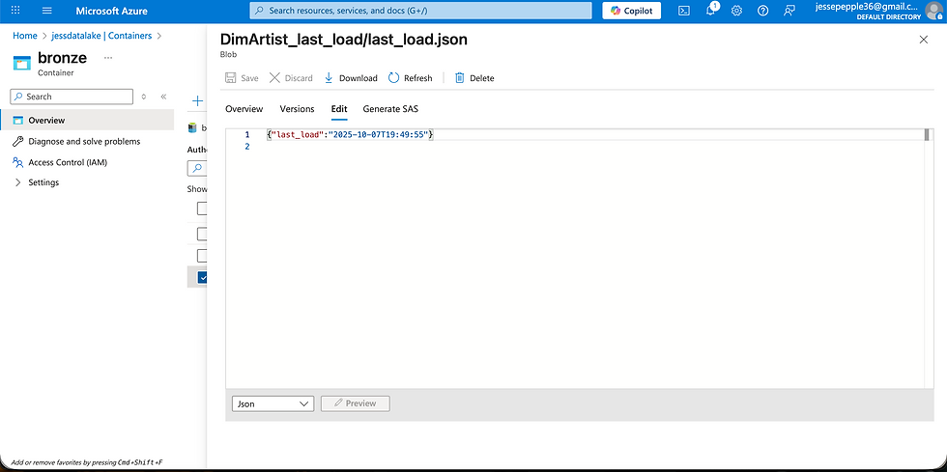Viewport: 947px width, 472px height.
Task: Tick the checked blob row checkbox
Action: pos(202,278)
